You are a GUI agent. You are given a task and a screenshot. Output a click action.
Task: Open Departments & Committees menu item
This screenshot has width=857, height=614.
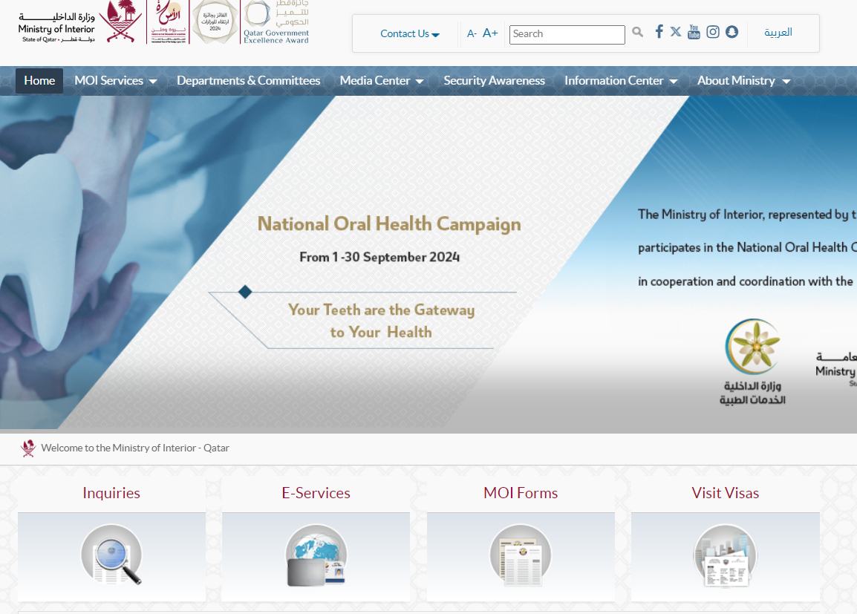tap(248, 81)
